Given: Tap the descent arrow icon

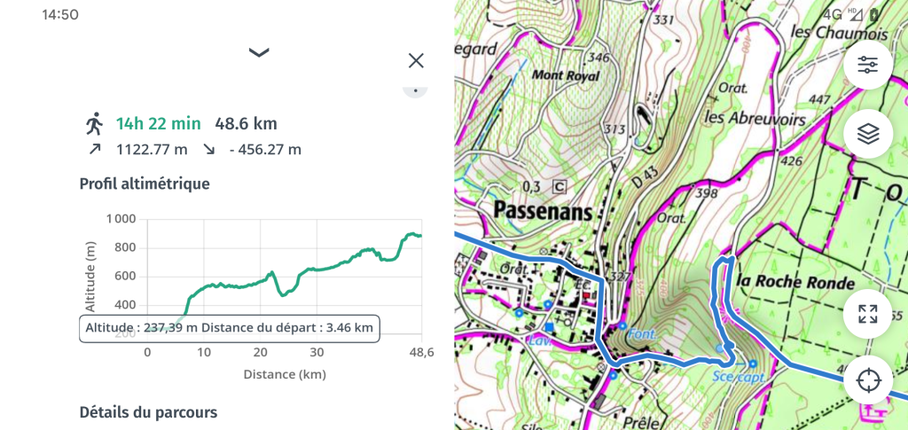Looking at the screenshot, I should [209, 149].
